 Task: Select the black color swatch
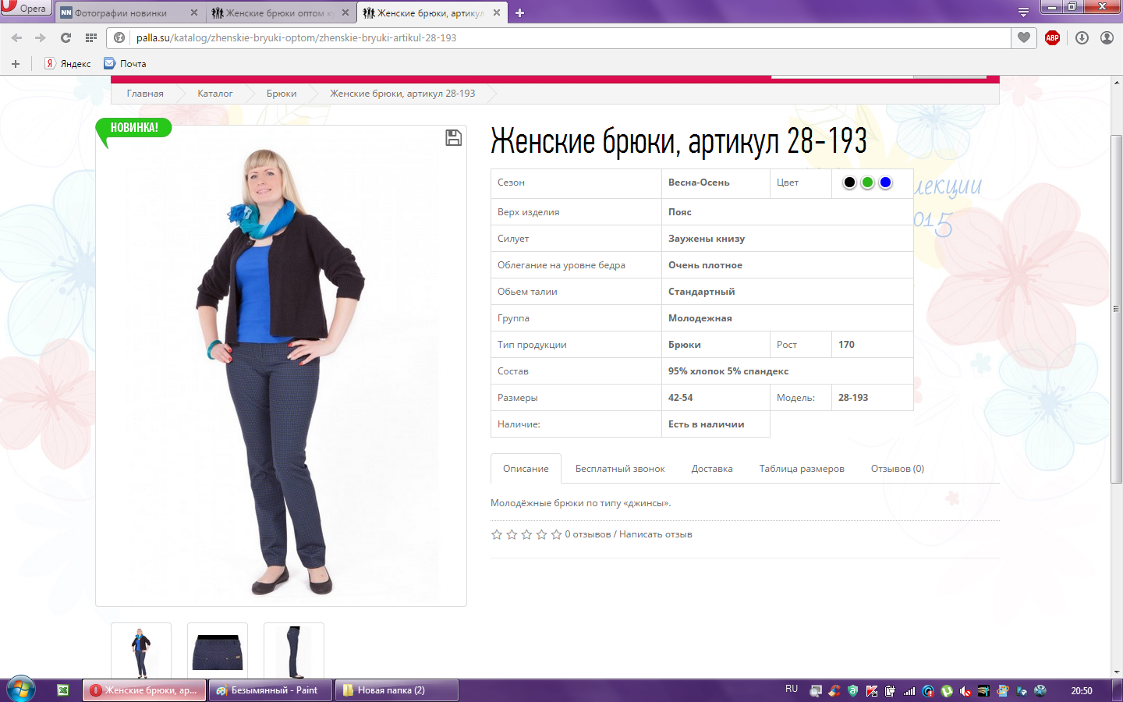849,183
